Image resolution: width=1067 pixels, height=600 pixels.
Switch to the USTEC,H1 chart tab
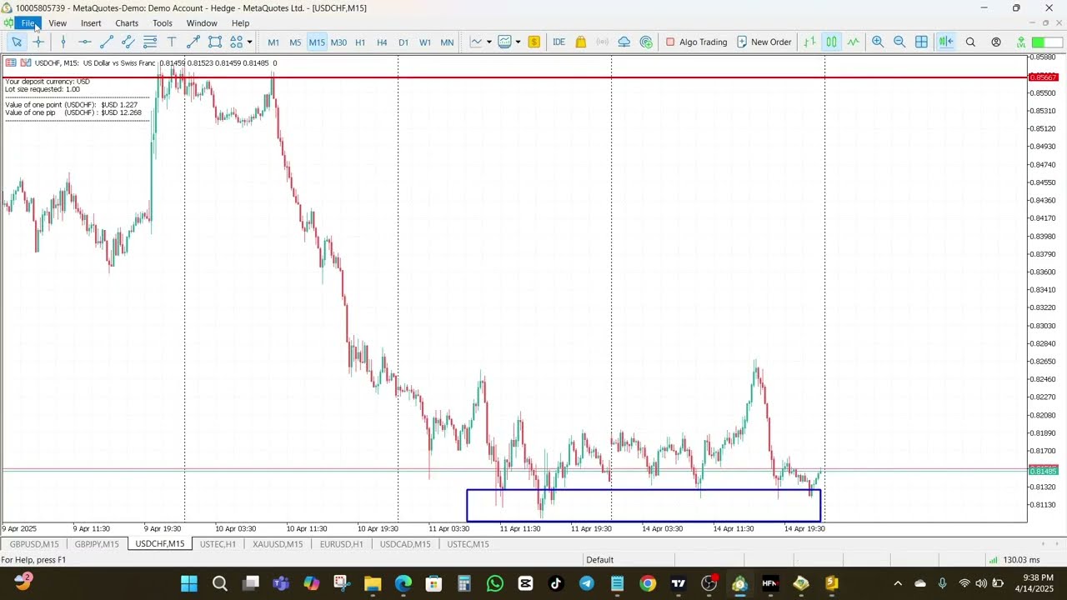click(x=218, y=544)
